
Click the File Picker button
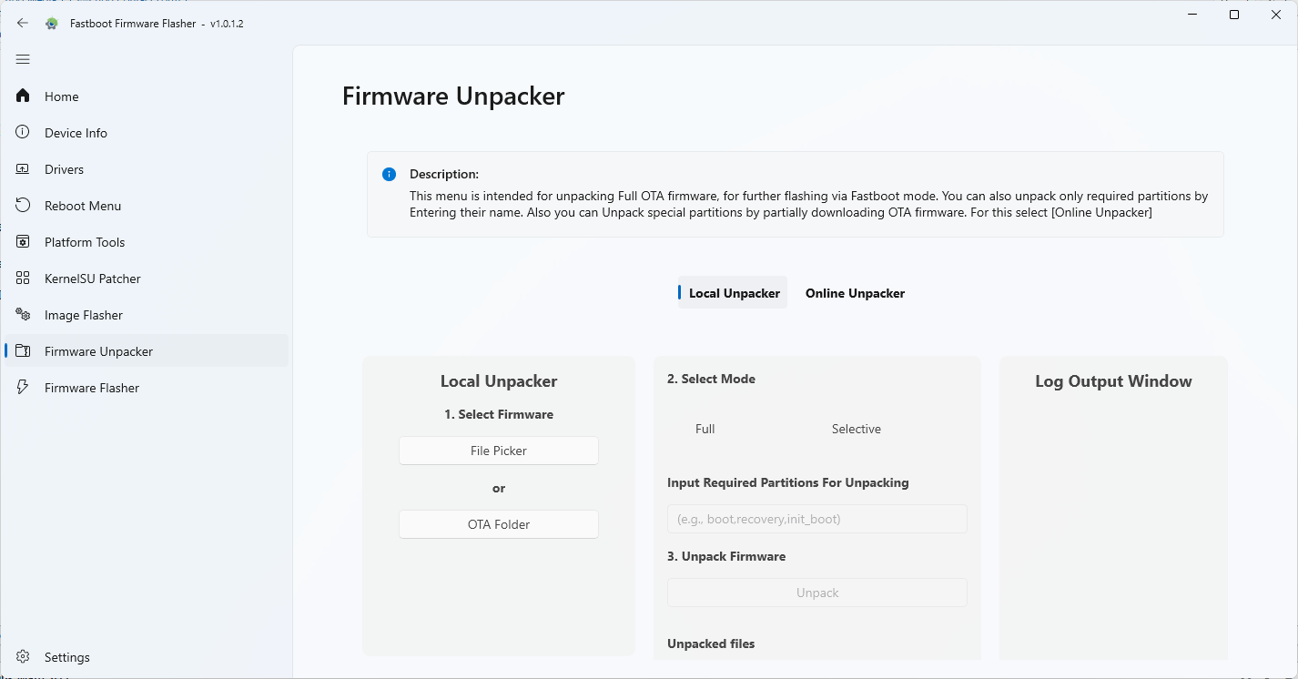click(x=498, y=450)
